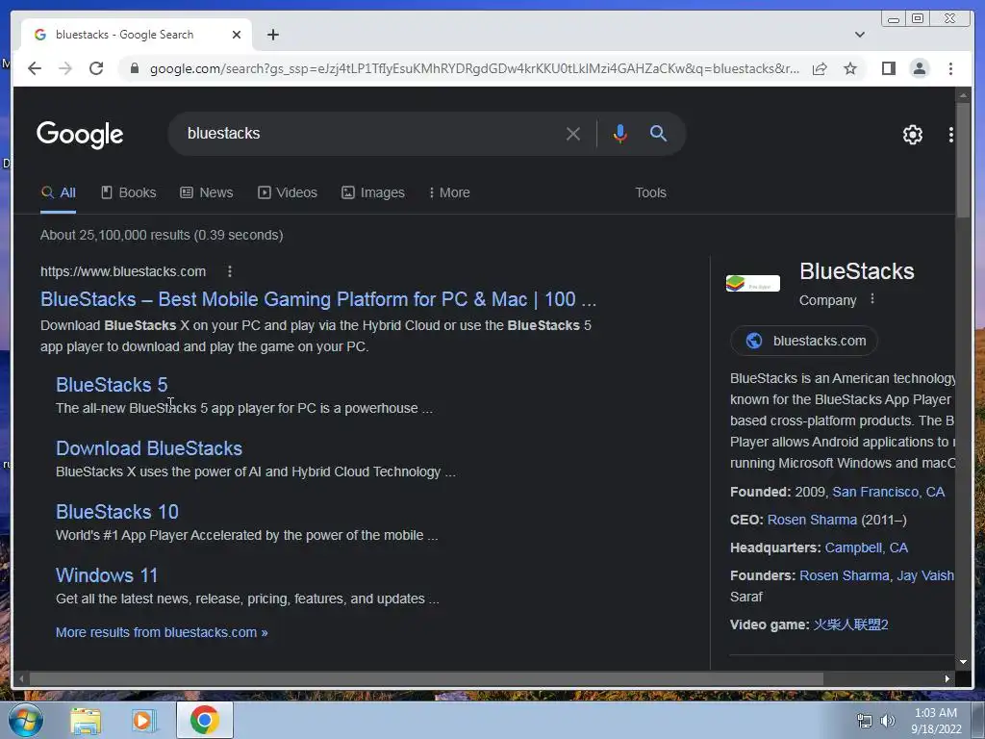Open the Chrome side panel icon
985x739 pixels.
click(x=888, y=68)
